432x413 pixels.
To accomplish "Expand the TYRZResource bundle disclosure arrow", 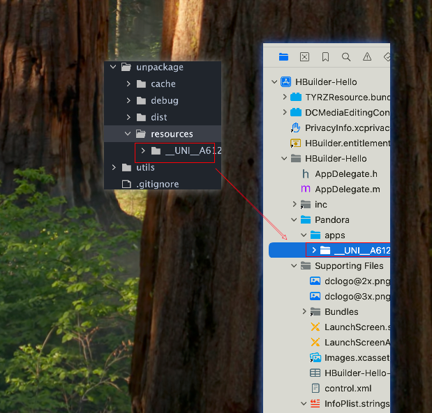I will click(x=285, y=98).
